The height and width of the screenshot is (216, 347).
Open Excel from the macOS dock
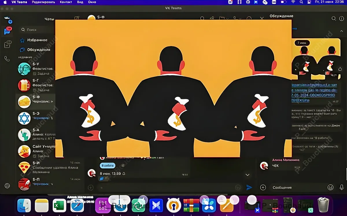click(59, 206)
